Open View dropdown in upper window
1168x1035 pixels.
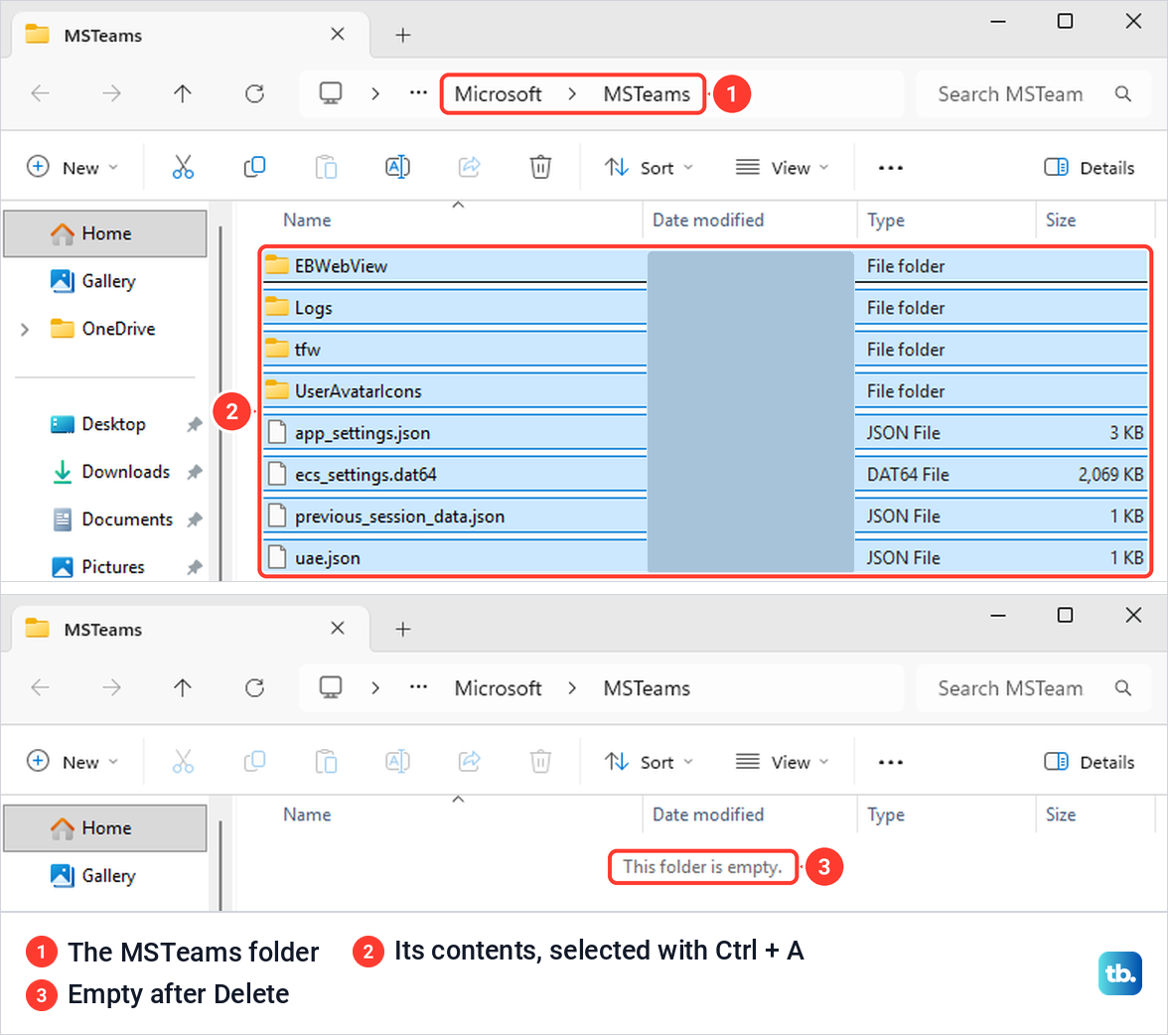(x=783, y=168)
